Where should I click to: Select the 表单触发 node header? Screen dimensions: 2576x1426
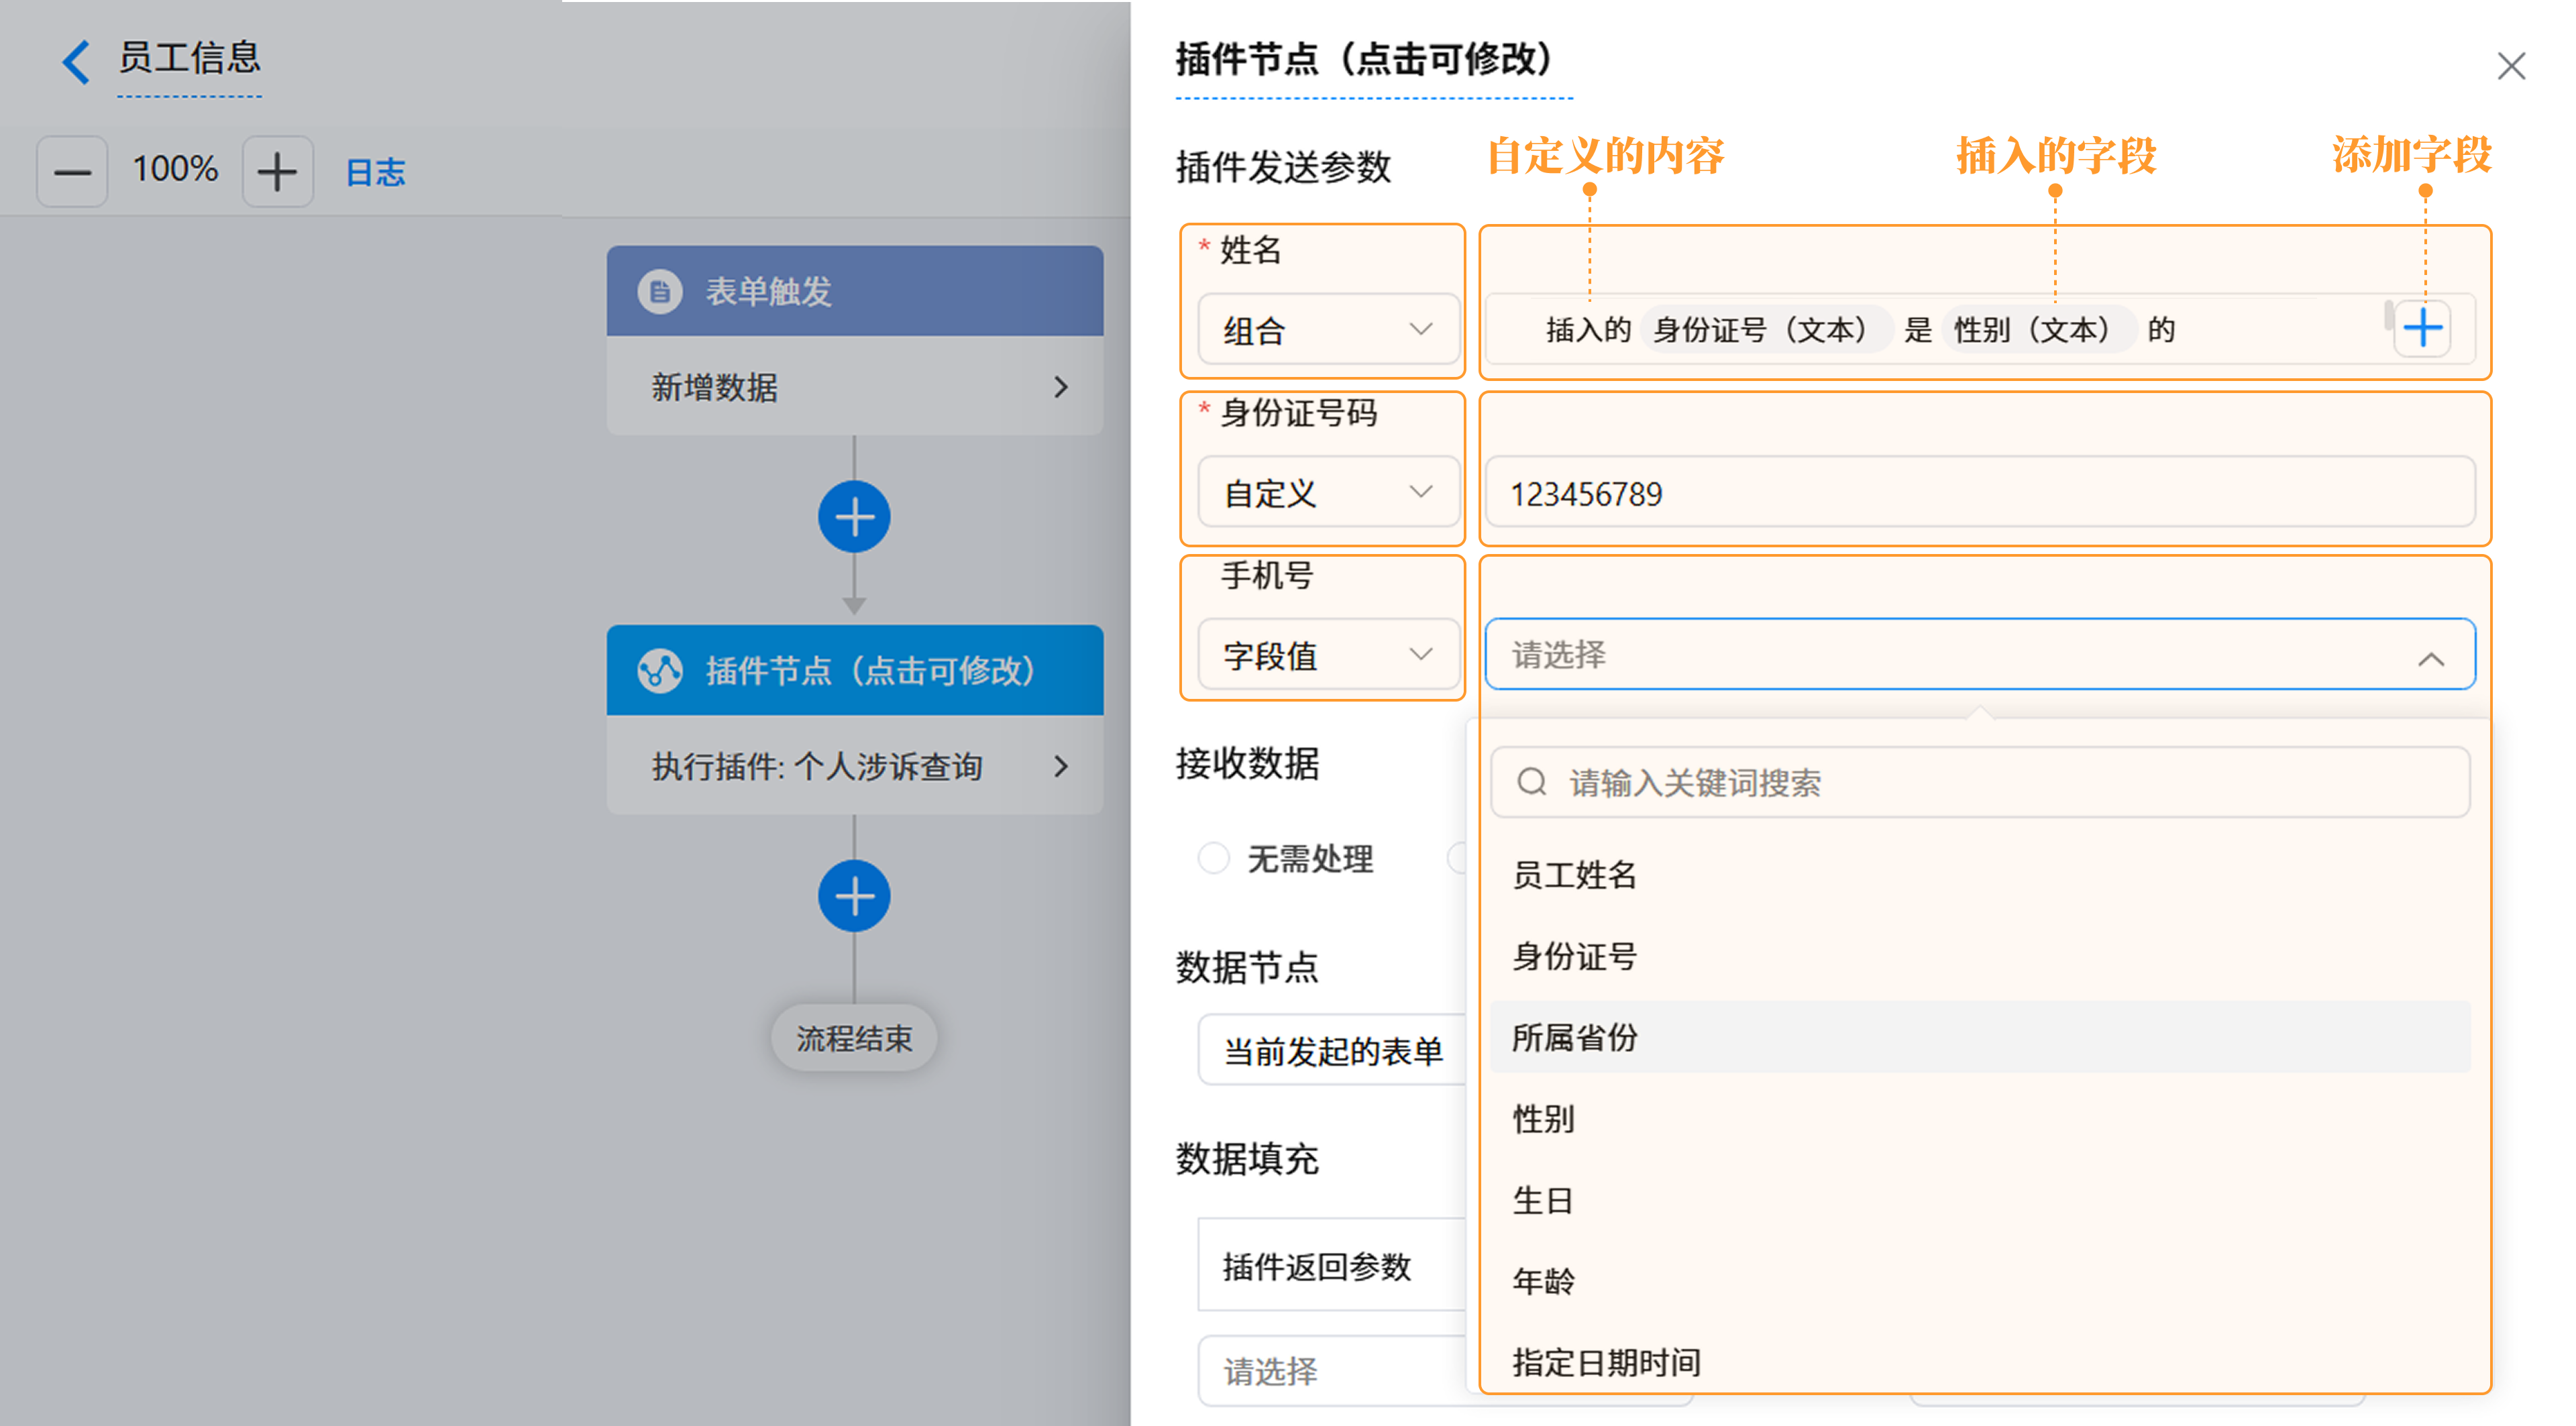[855, 291]
